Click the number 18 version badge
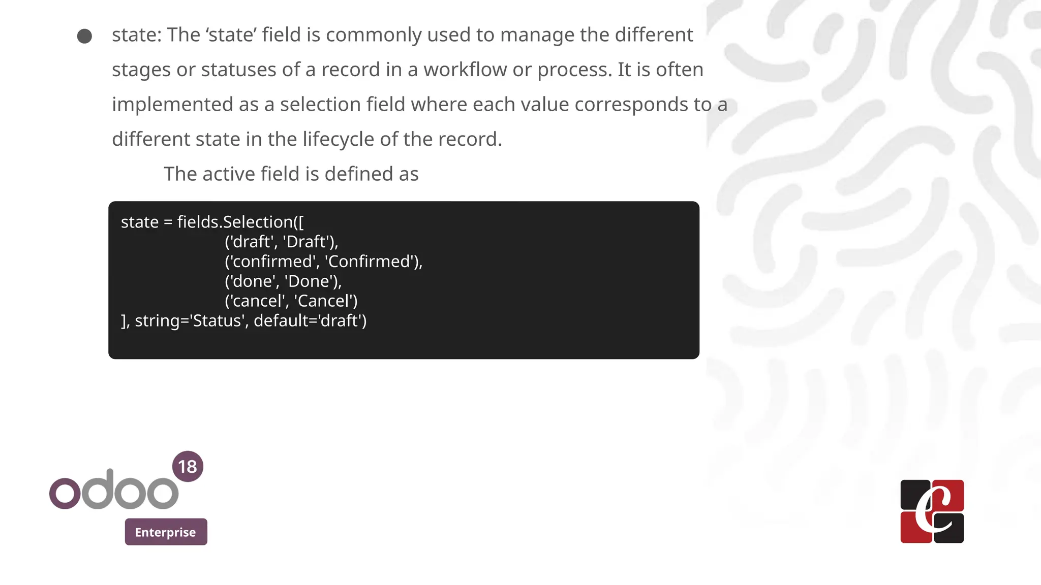This screenshot has width=1041, height=585. (x=188, y=466)
